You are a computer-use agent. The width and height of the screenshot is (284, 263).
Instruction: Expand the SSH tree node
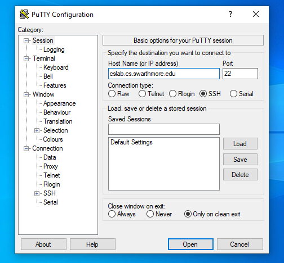click(37, 193)
